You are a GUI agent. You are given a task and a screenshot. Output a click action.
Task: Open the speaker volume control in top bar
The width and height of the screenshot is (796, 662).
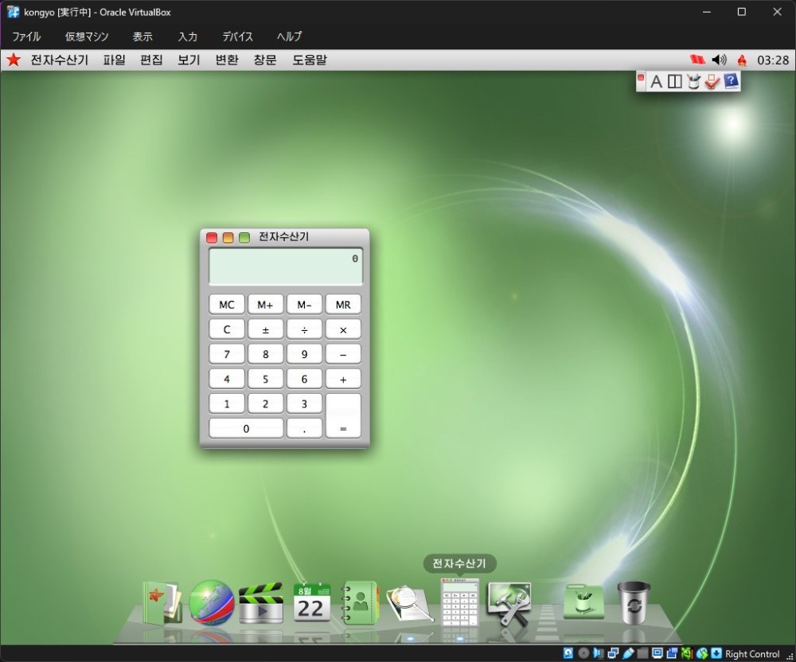(x=719, y=60)
